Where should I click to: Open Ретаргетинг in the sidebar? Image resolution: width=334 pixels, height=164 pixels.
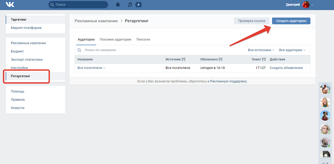pos(35,76)
